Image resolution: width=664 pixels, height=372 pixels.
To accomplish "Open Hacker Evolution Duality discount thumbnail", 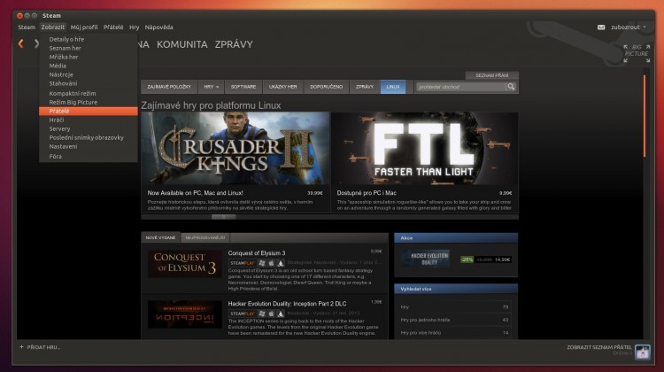I will click(x=425, y=259).
